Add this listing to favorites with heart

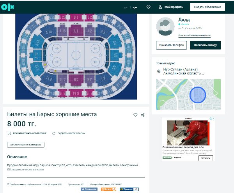[135, 115]
